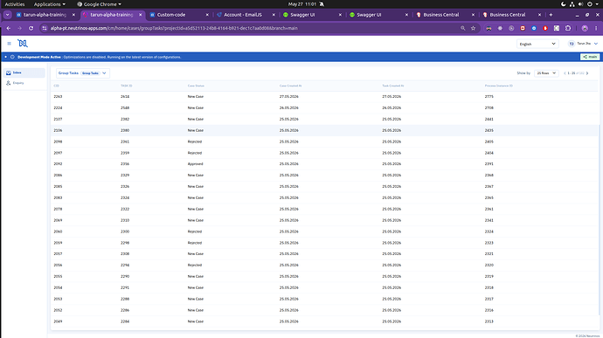Click the QR code extension icon
The image size is (603, 338).
[x=557, y=28]
